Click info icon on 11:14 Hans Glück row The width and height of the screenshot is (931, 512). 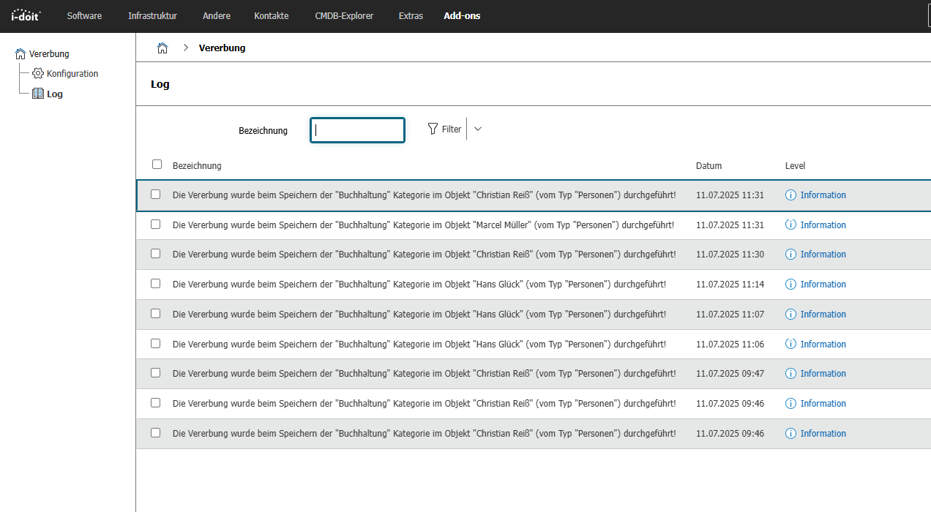(x=790, y=285)
